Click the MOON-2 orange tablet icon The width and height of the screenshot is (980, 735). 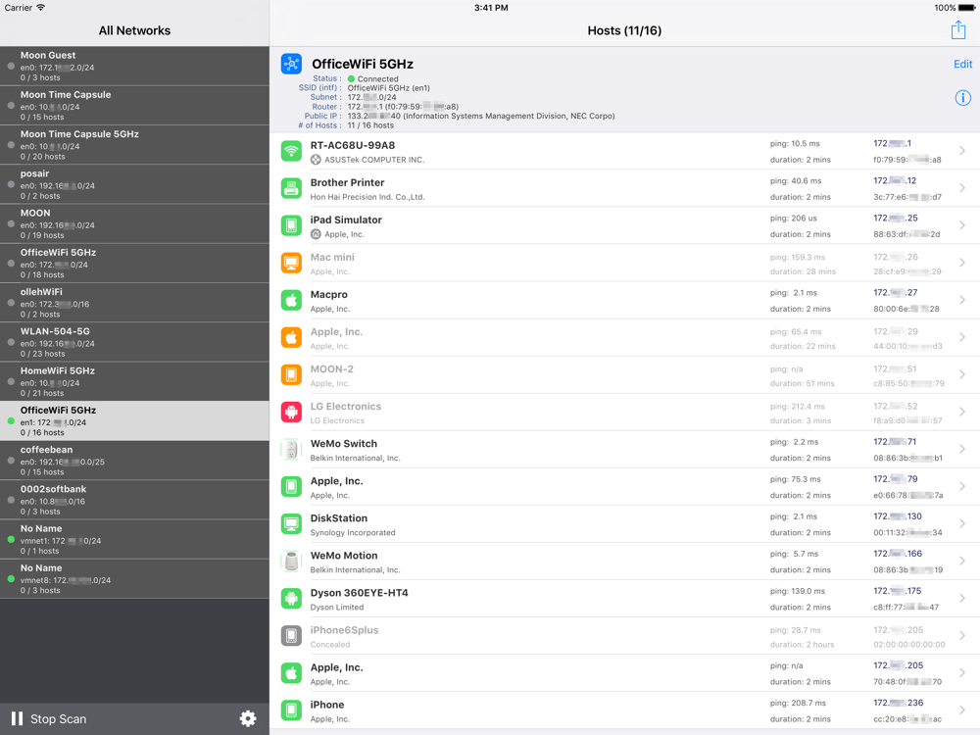(291, 375)
